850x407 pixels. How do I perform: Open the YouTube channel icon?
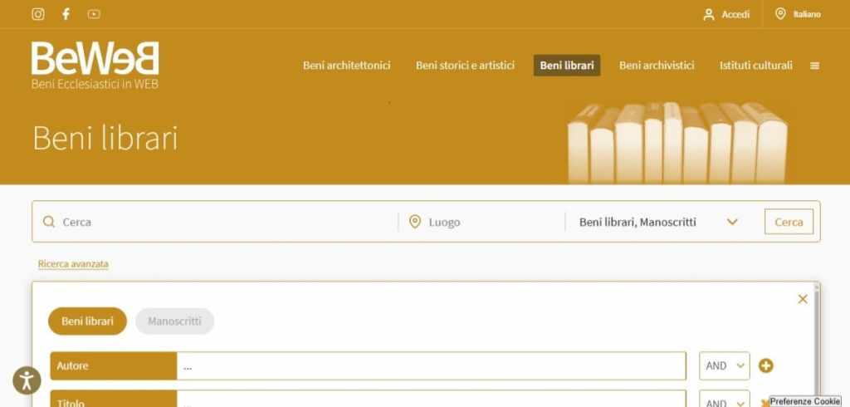coord(94,14)
